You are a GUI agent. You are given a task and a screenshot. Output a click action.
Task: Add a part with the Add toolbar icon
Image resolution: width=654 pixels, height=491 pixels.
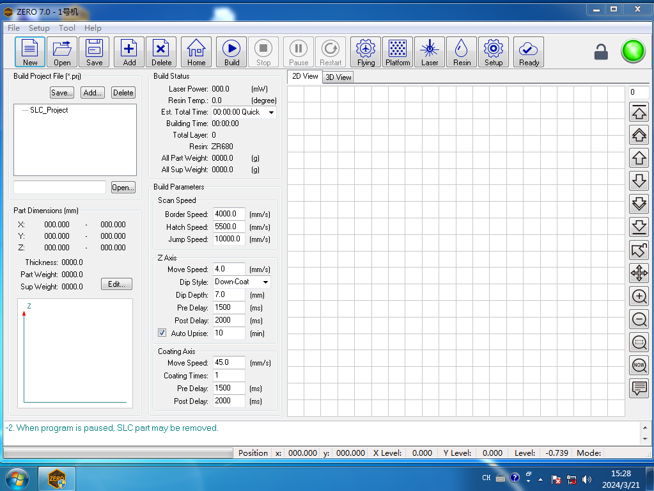129,52
